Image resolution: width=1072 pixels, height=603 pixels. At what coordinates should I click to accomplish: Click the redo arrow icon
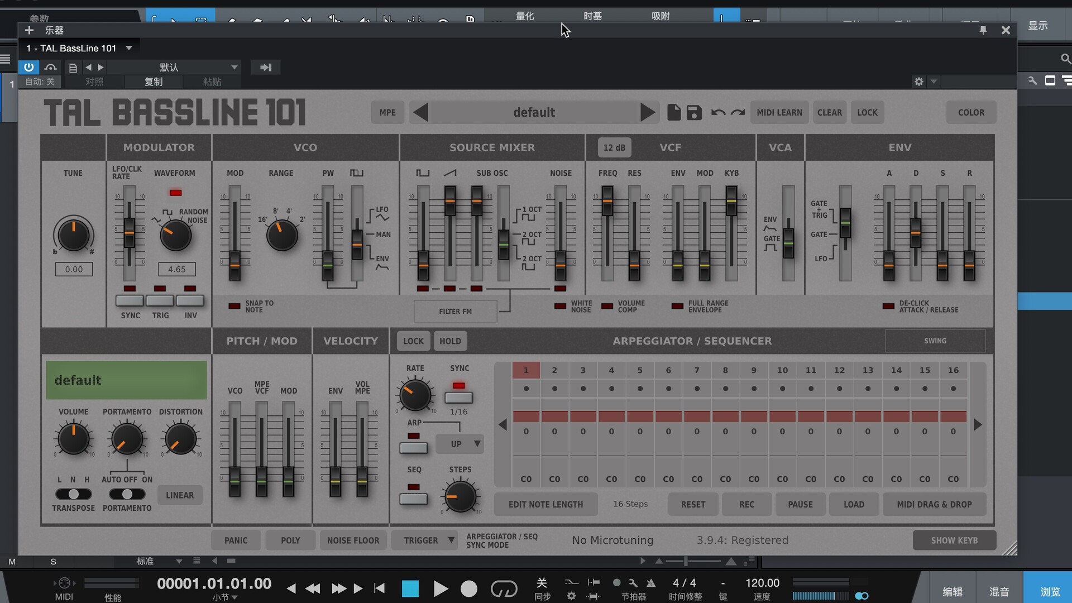[738, 112]
